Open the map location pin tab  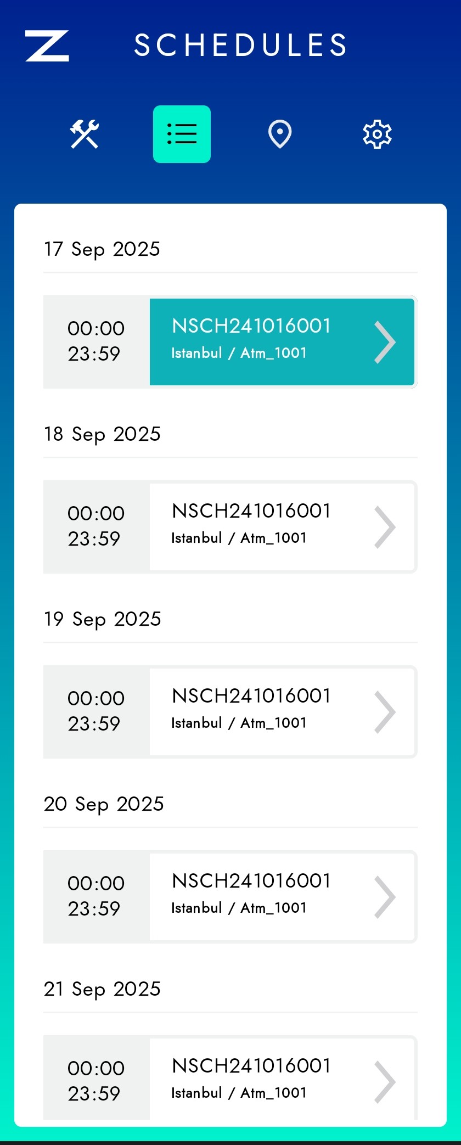tap(279, 134)
